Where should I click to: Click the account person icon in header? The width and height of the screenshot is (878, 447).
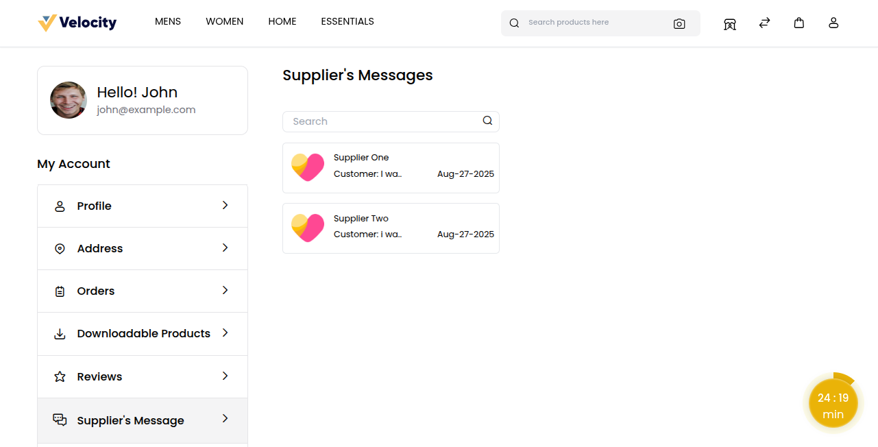[833, 23]
